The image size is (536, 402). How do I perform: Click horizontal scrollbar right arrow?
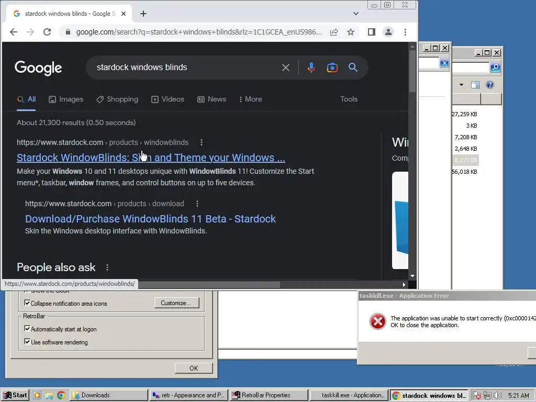coord(404,284)
